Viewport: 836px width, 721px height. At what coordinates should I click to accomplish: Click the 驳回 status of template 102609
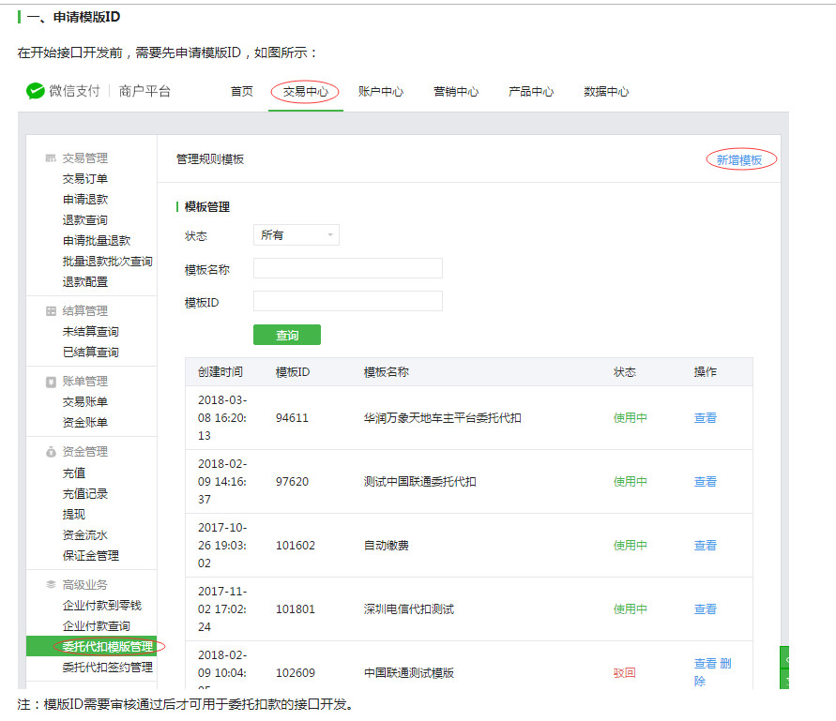pyautogui.click(x=624, y=673)
